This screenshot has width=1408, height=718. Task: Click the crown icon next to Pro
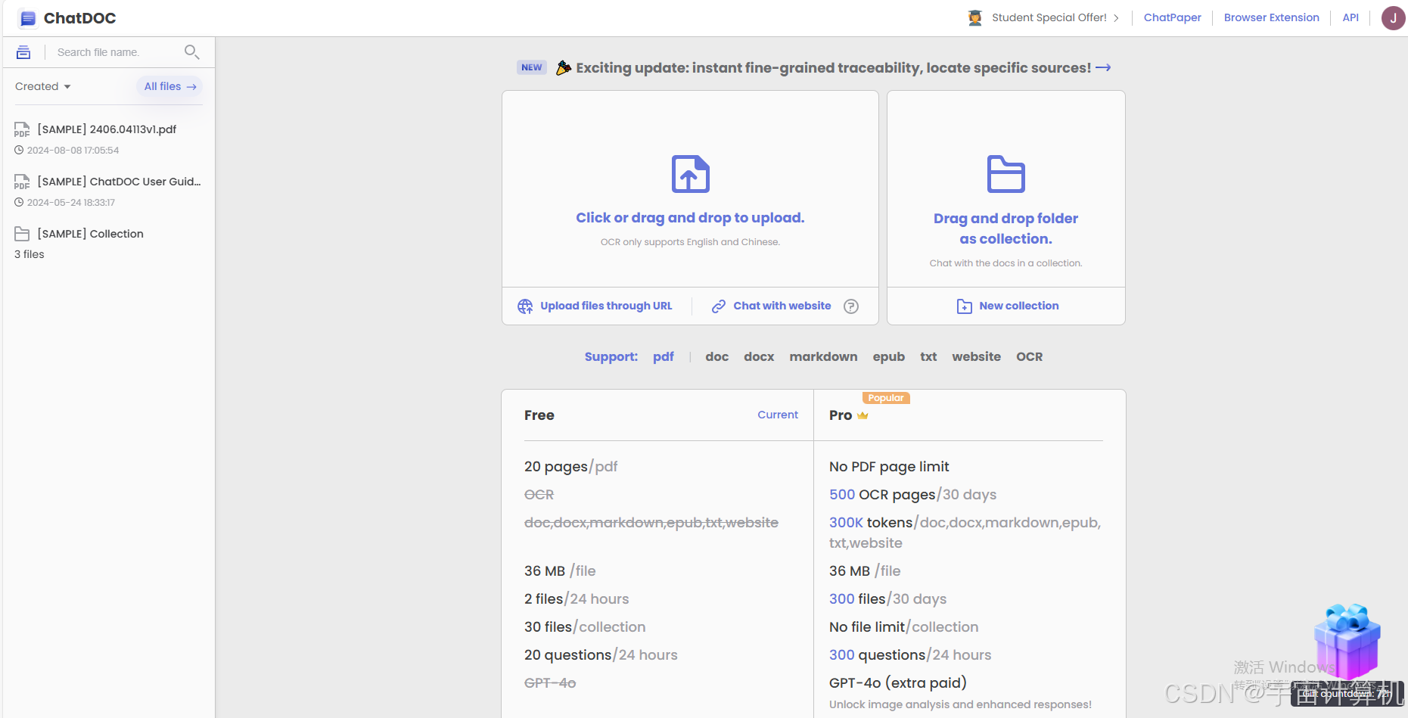[863, 415]
